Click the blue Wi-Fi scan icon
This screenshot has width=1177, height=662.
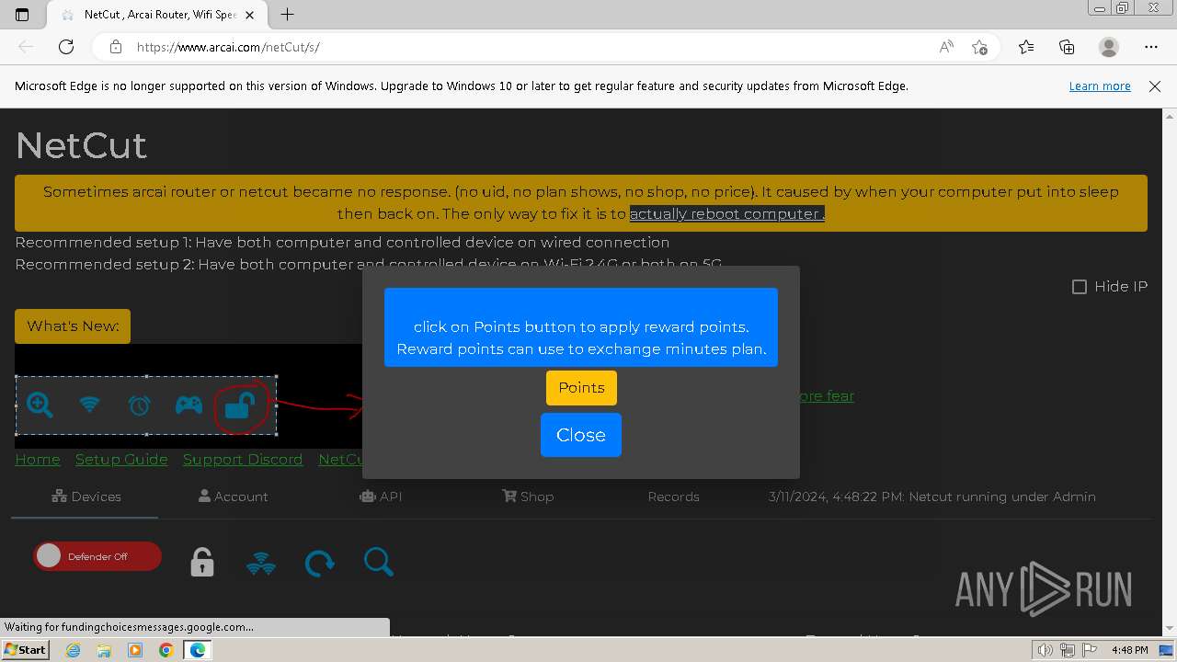(x=261, y=563)
